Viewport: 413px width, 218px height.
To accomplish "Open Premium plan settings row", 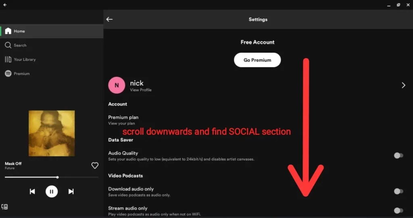I will pyautogui.click(x=258, y=120).
